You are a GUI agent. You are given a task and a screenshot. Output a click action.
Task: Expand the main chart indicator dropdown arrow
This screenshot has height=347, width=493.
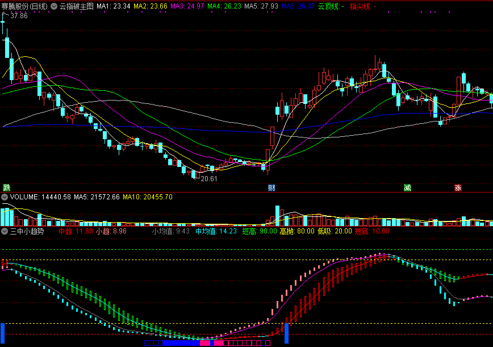tap(54, 6)
